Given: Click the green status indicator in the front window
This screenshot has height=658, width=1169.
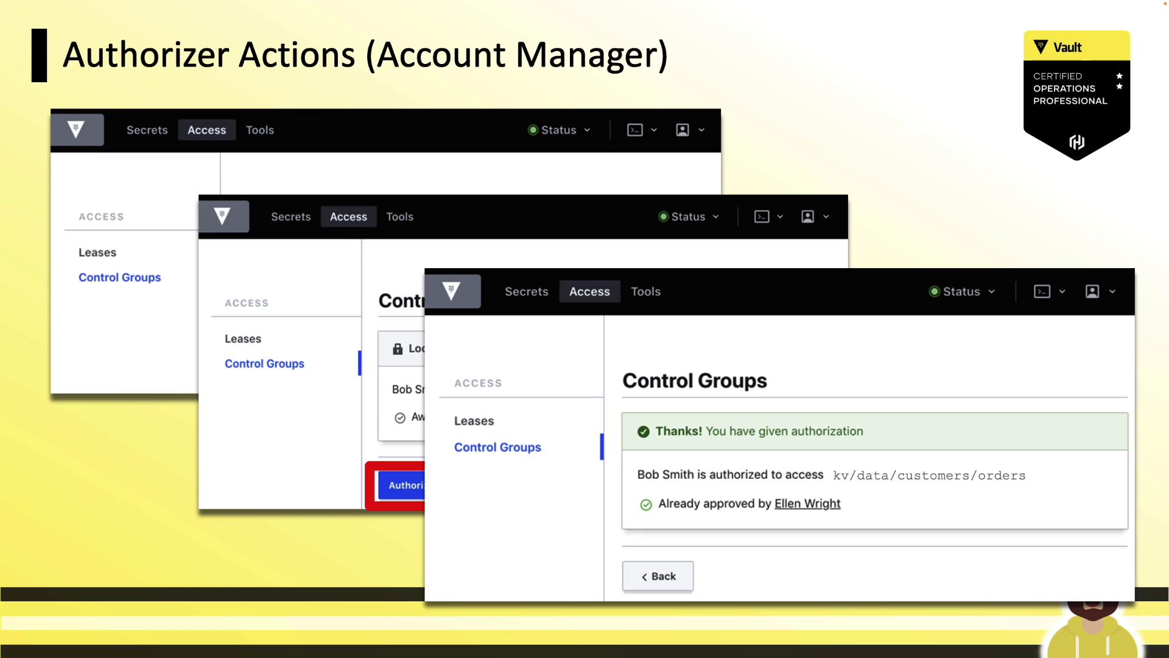Looking at the screenshot, I should coord(934,292).
